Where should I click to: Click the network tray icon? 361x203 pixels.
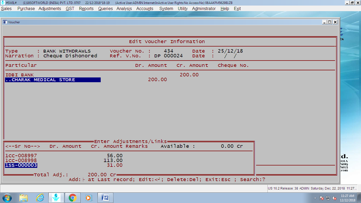[x=328, y=198]
